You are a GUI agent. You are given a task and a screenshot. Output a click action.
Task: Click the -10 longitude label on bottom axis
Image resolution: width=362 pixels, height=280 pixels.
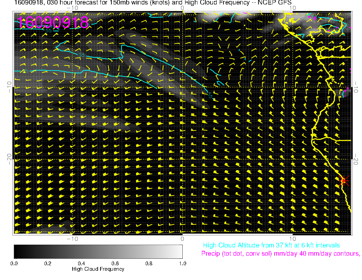click(x=72, y=238)
